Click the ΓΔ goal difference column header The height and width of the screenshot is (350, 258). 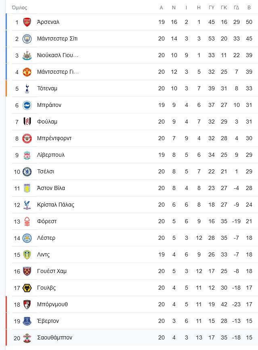click(237, 8)
